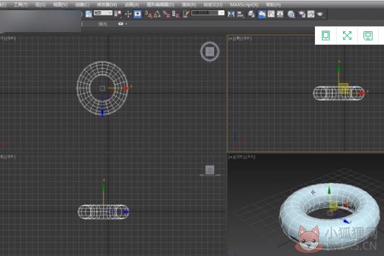Switch to the 填充 ribbon tab
The height and width of the screenshot is (256, 384).
102,24
